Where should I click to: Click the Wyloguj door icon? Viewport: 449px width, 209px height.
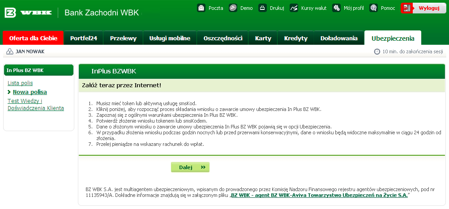click(406, 8)
